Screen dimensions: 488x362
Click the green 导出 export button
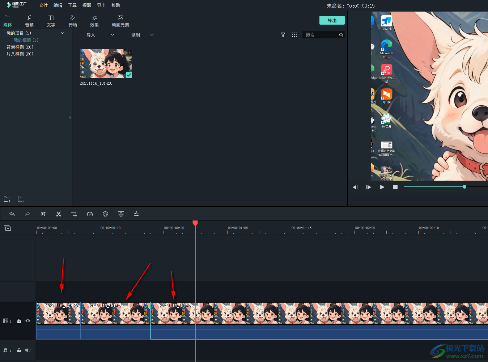pos(332,20)
